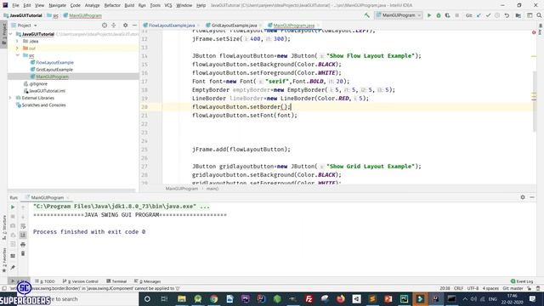Open the Terminal tool window
Viewport: 544px width, 306px height.
(x=116, y=281)
